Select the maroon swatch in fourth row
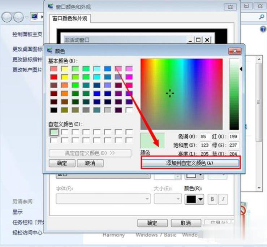Image resolution: width=267 pixels, height=247 pixels. tap(54, 94)
